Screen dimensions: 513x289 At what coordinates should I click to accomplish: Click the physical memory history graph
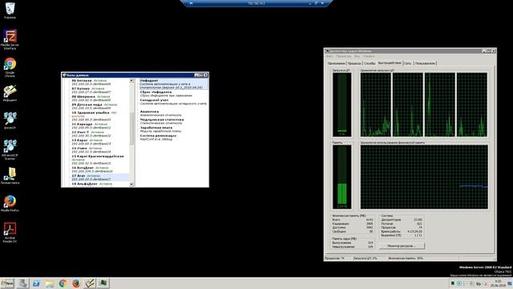click(x=424, y=177)
